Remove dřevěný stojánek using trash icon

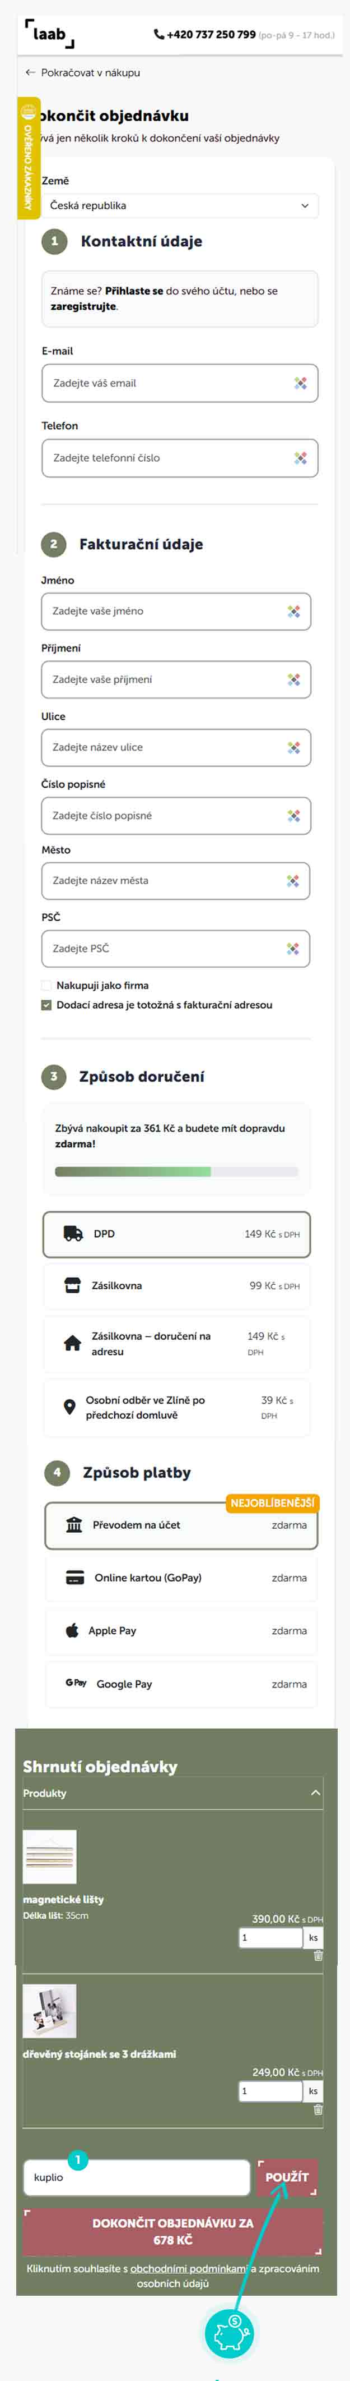[x=318, y=2108]
